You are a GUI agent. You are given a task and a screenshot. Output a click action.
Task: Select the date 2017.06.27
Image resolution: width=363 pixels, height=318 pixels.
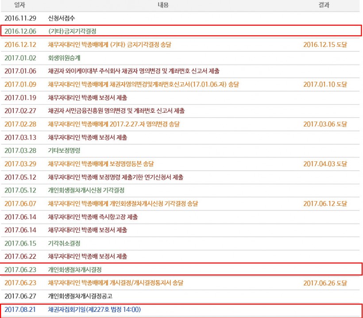(20, 296)
